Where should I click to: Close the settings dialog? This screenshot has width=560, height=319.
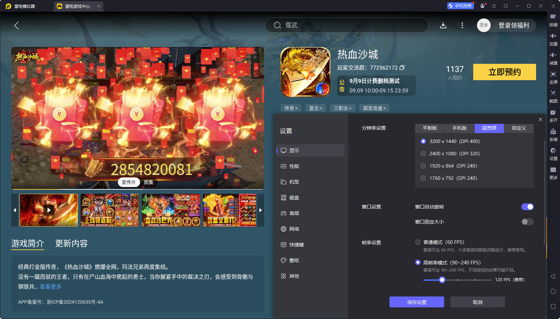[x=541, y=119]
